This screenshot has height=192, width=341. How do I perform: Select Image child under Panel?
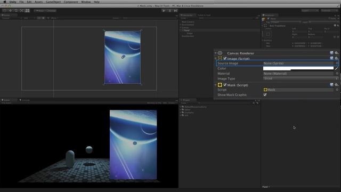(190, 33)
